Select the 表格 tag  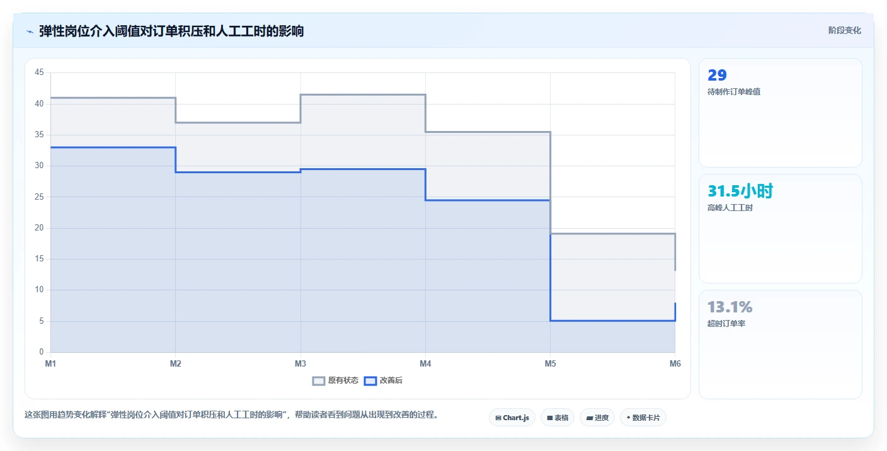tap(558, 418)
